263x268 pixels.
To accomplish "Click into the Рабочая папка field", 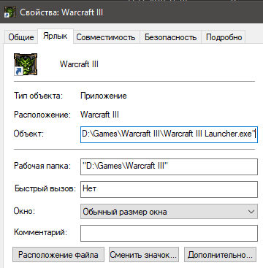I will click(169, 166).
